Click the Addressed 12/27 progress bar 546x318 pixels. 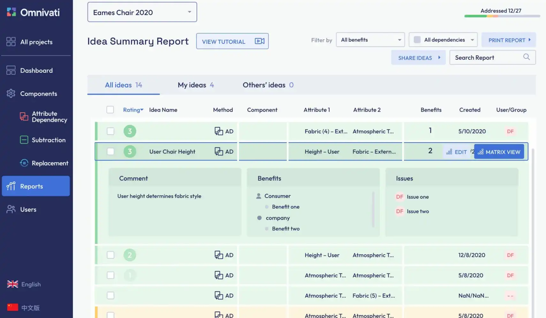tap(502, 16)
